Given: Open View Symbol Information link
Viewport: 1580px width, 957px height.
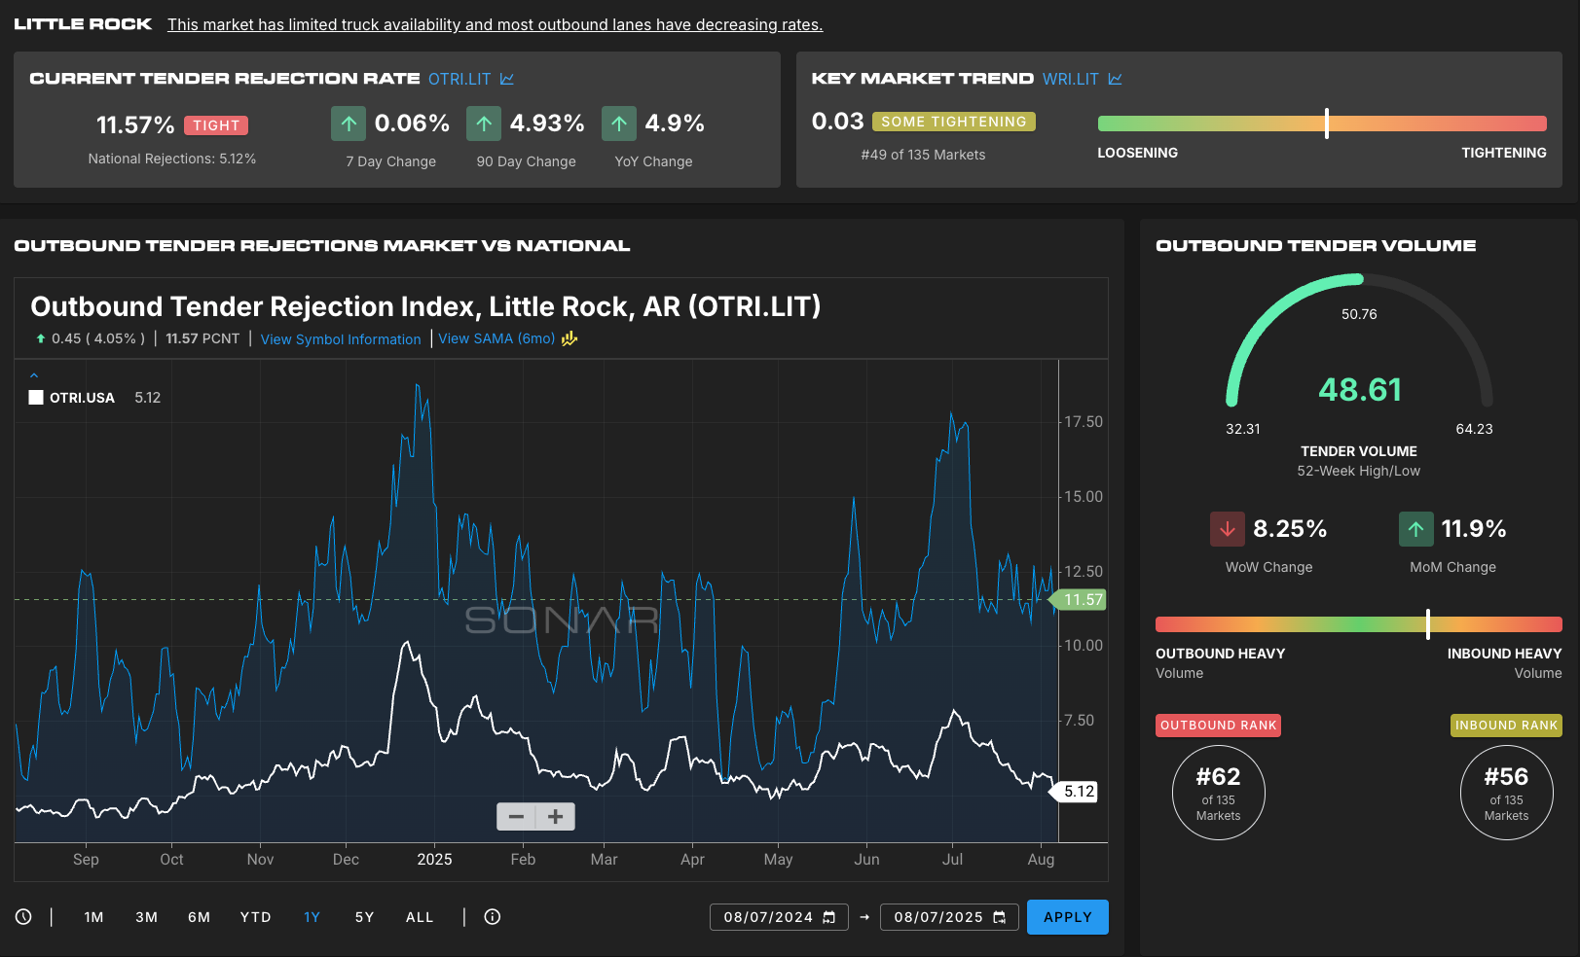Looking at the screenshot, I should 341,339.
